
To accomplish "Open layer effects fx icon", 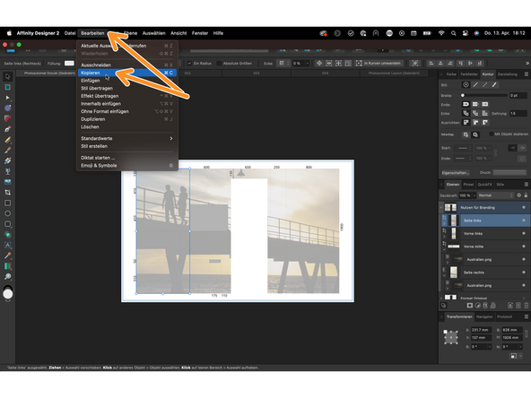I will click(x=485, y=306).
